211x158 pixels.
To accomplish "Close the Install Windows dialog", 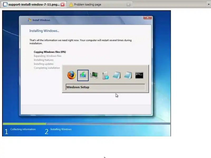I will [148, 17].
